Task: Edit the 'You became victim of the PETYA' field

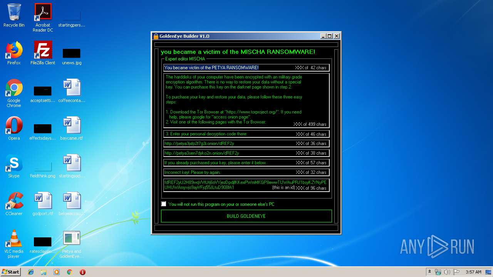Action: 246,68
